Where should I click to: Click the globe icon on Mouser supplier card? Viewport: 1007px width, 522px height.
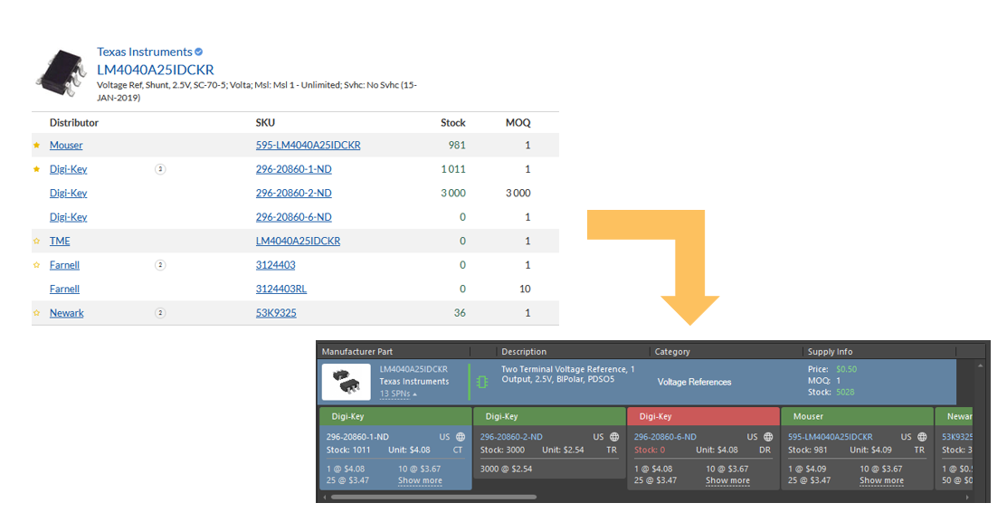pos(921,437)
